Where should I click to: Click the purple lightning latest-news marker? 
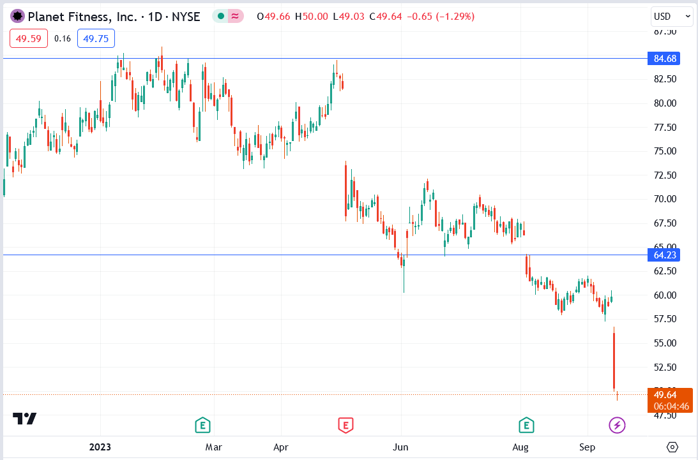(x=617, y=425)
